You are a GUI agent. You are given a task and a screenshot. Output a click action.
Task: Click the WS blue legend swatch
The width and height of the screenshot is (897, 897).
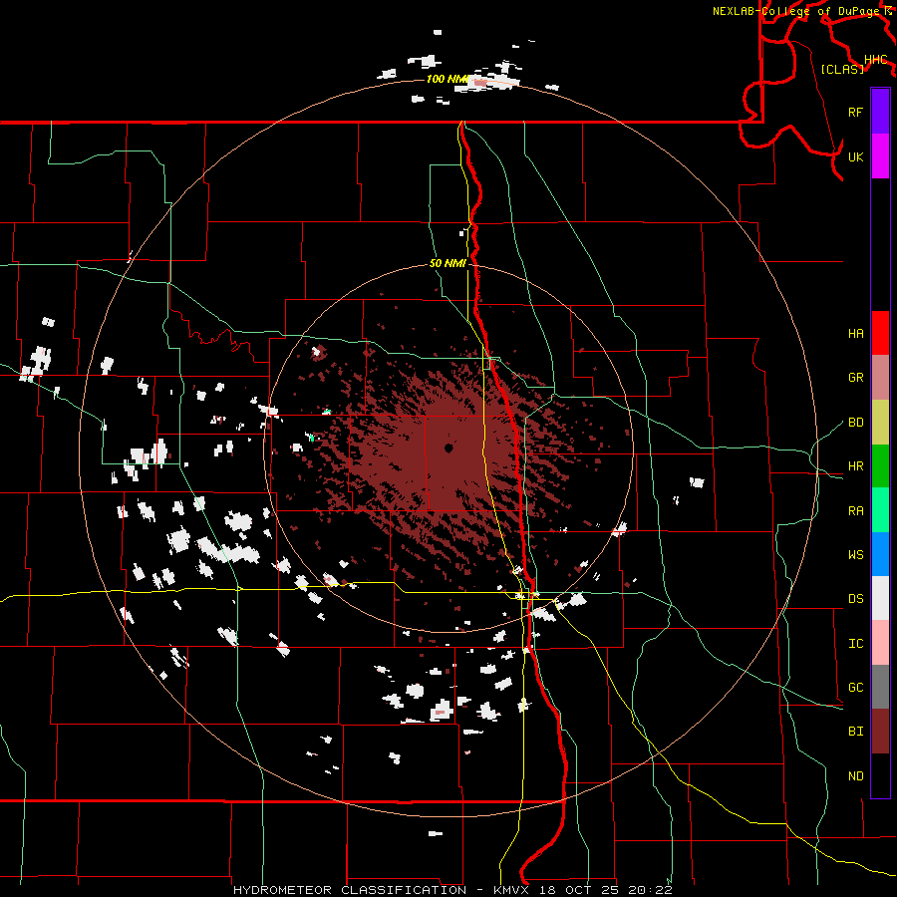point(880,554)
